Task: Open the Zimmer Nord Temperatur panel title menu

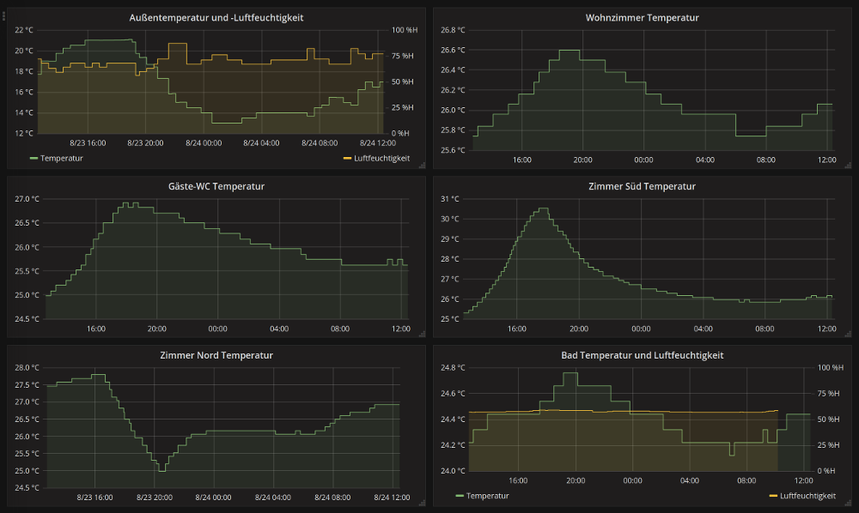Action: tap(216, 355)
